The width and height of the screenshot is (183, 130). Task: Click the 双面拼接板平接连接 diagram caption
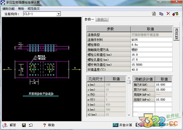41,94
